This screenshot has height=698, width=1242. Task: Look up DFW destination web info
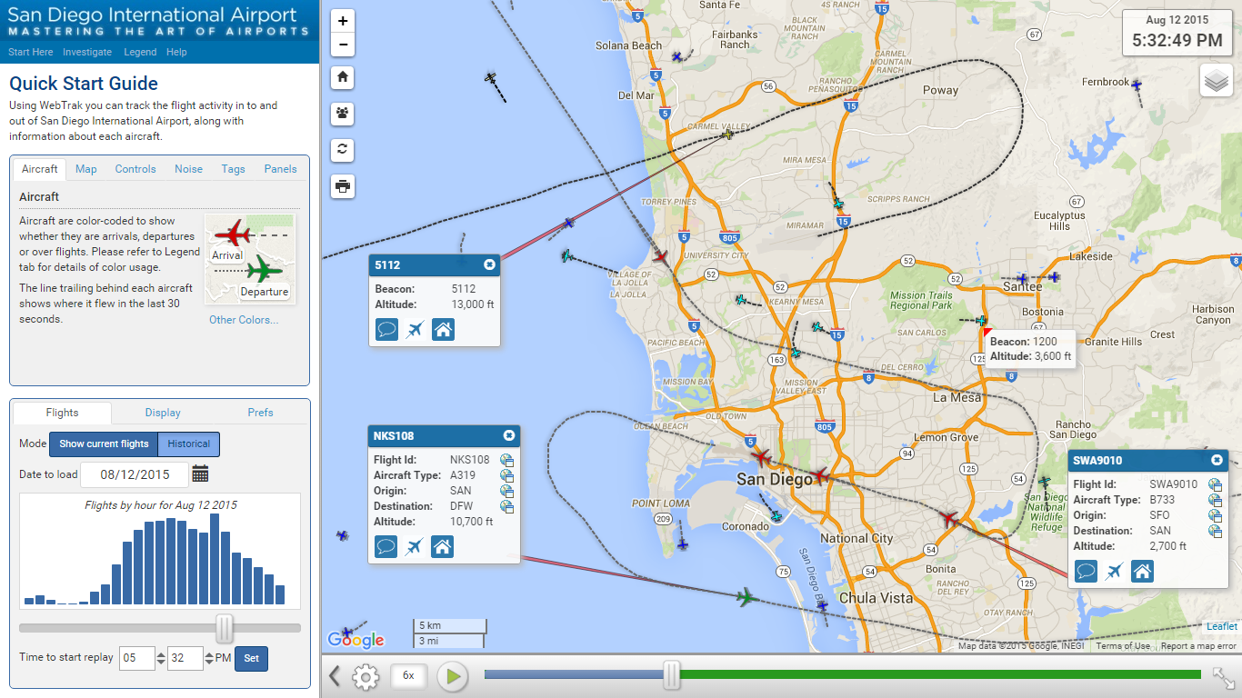(x=507, y=506)
